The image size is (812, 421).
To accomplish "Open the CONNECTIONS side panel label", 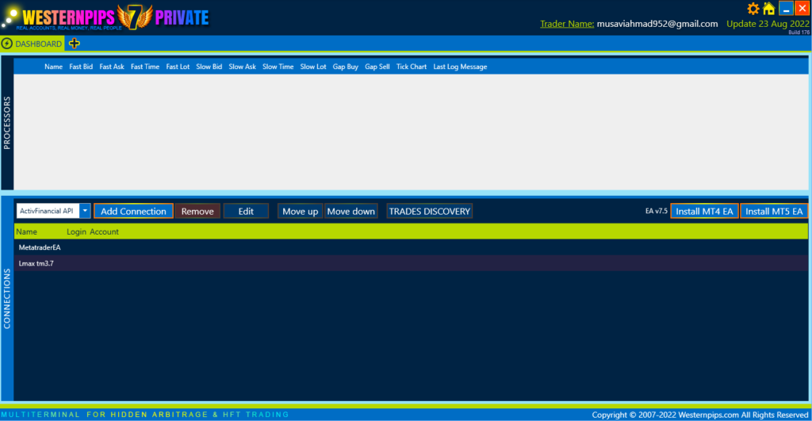I will click(x=6, y=299).
